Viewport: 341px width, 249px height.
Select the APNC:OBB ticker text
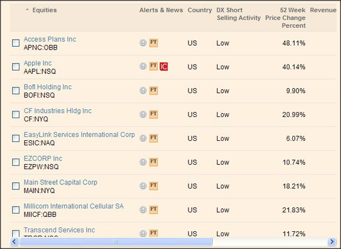[x=41, y=47]
